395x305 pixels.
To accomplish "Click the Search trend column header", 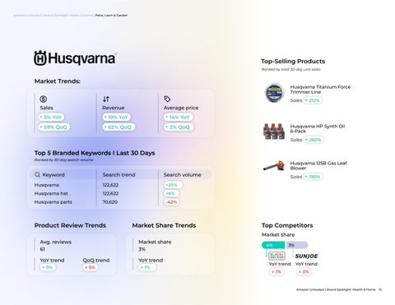I will [x=118, y=175].
